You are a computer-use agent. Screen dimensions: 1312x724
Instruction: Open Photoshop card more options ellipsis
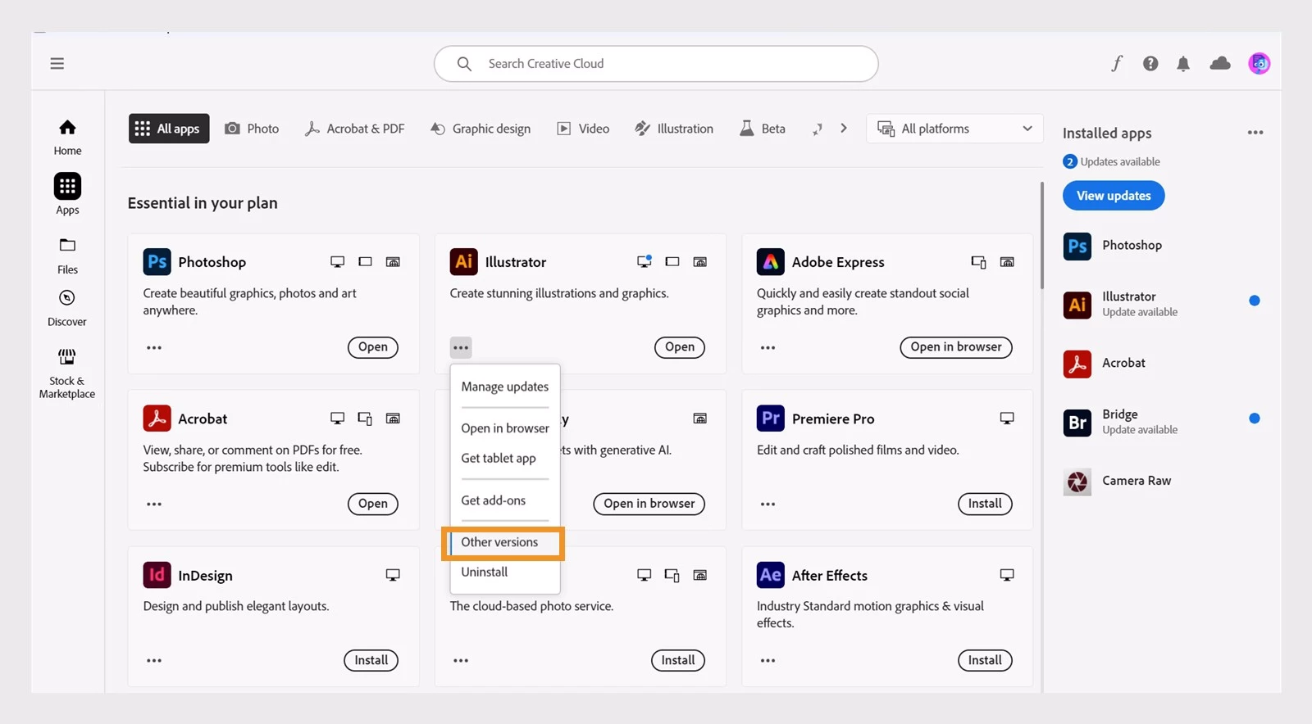click(154, 347)
